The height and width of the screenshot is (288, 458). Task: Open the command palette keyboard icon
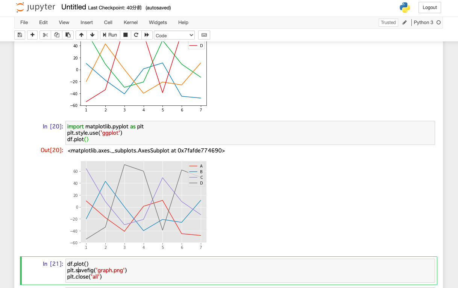[x=204, y=35]
